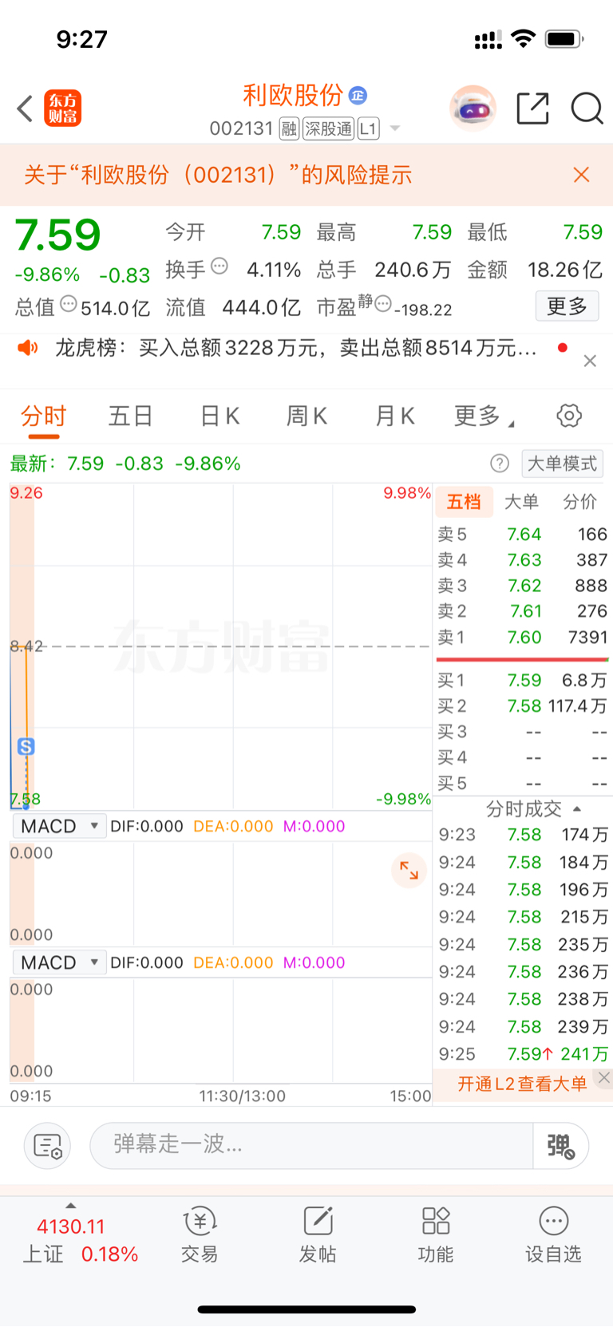Image resolution: width=613 pixels, height=1327 pixels.
Task: Switch to the 分价 tab
Action: (580, 502)
